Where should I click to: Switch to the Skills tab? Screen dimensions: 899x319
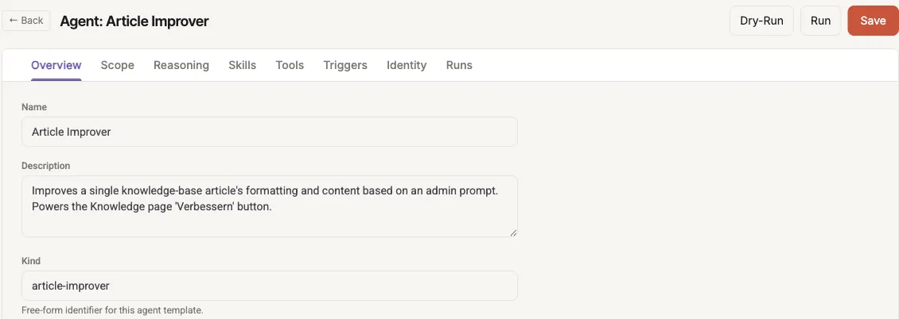click(243, 65)
